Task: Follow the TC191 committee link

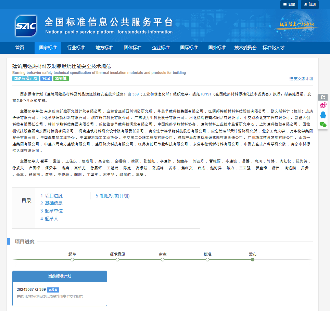Action: tap(206, 94)
